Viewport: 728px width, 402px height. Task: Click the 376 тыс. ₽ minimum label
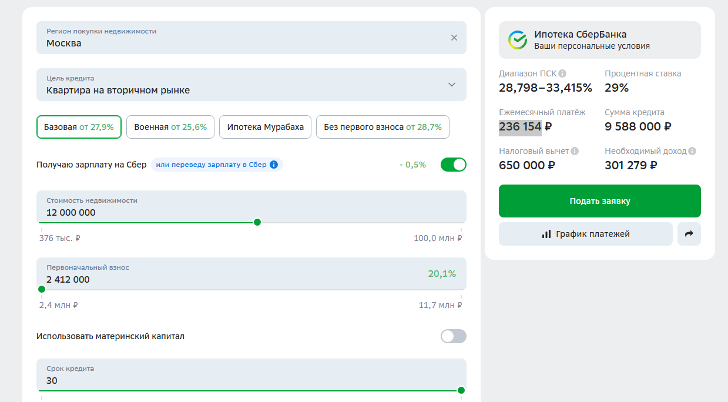coord(60,238)
